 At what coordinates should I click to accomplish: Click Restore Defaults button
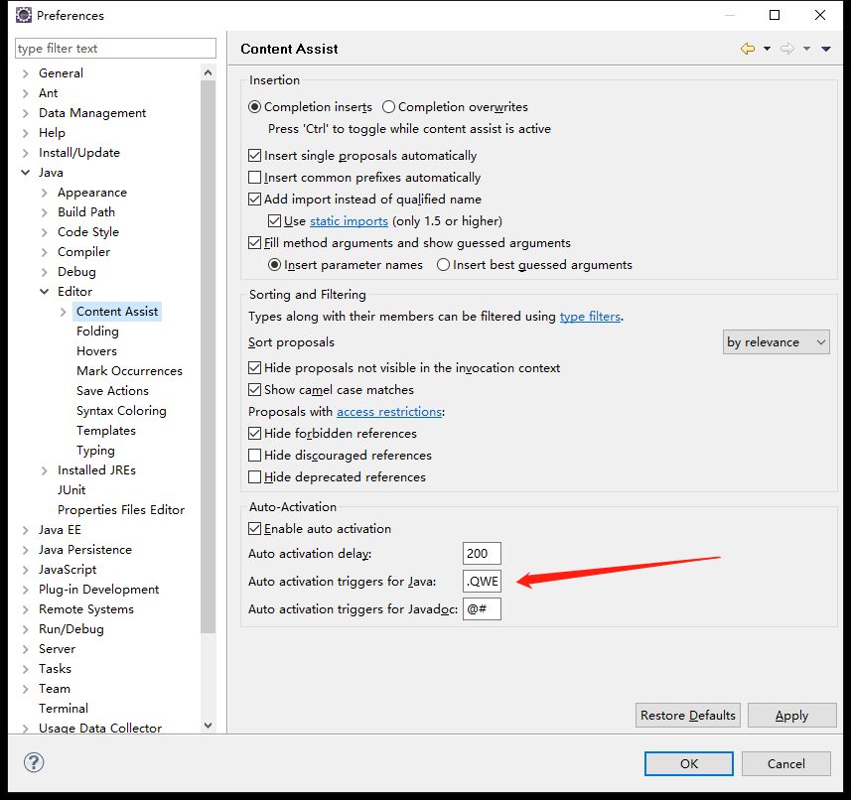tap(688, 716)
